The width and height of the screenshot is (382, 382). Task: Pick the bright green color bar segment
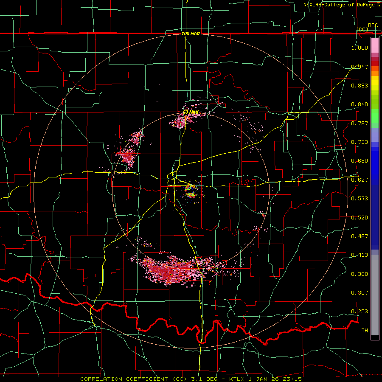pos(375,116)
